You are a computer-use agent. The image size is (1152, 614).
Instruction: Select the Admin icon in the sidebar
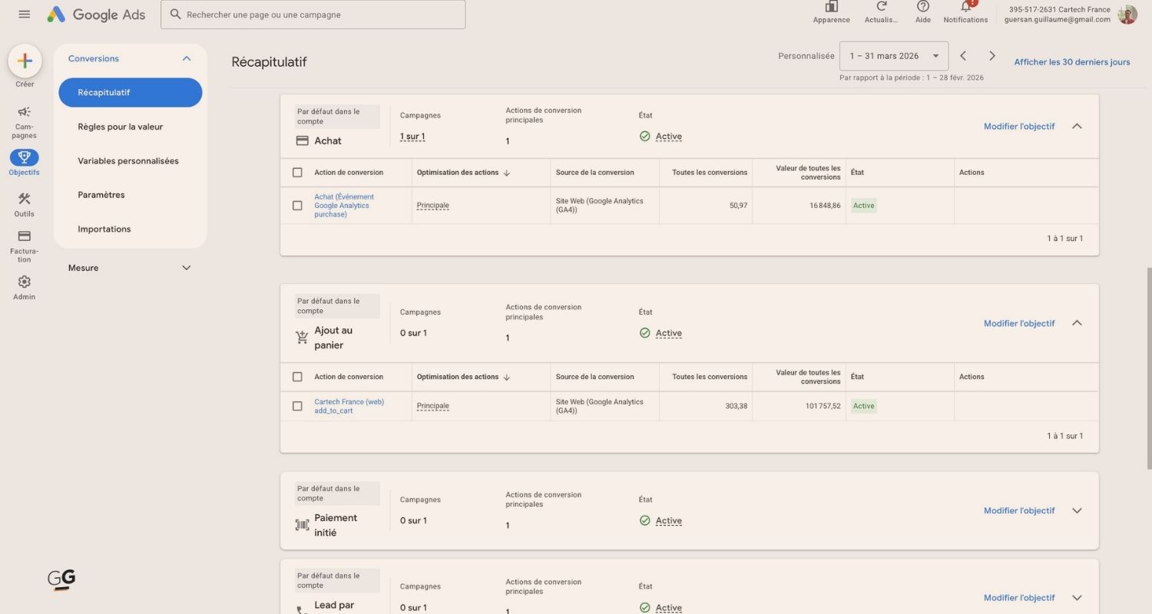(x=24, y=284)
